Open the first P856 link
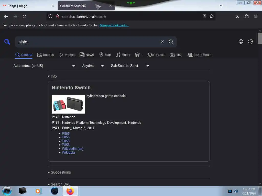This screenshot has height=196, width=262. click(66, 133)
